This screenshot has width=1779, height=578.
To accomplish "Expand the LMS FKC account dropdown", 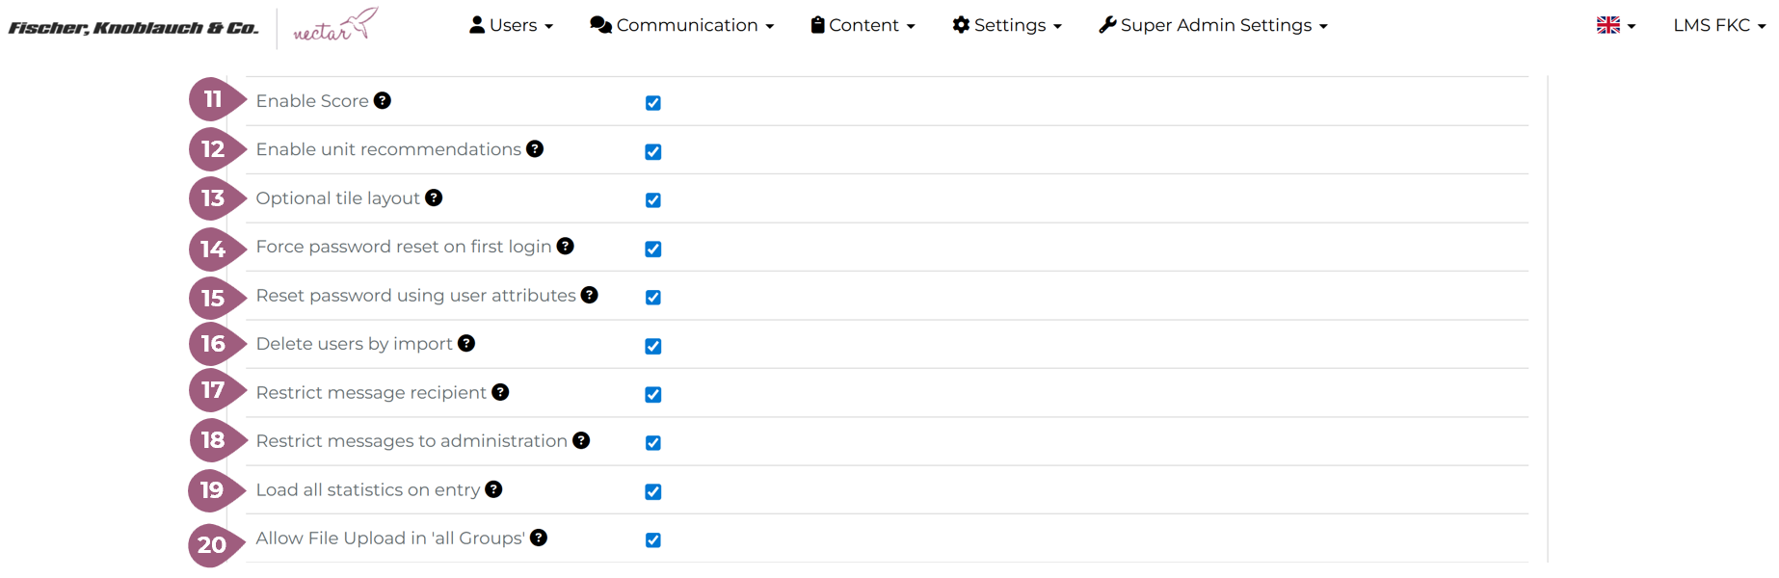I will coord(1718,26).
